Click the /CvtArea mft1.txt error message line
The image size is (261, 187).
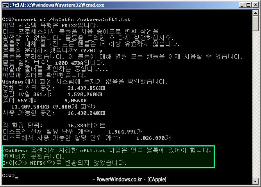tap(107, 150)
